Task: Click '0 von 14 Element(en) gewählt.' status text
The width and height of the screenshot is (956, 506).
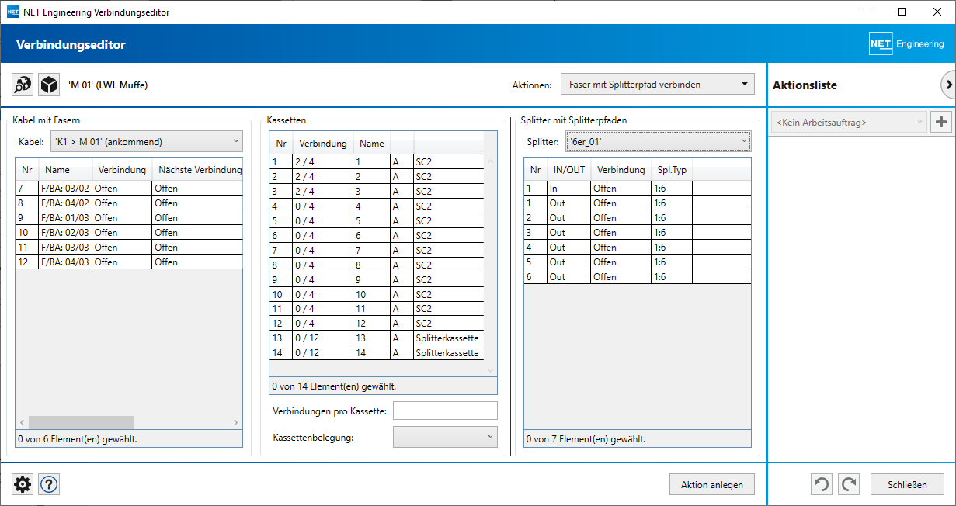Action: [x=335, y=386]
